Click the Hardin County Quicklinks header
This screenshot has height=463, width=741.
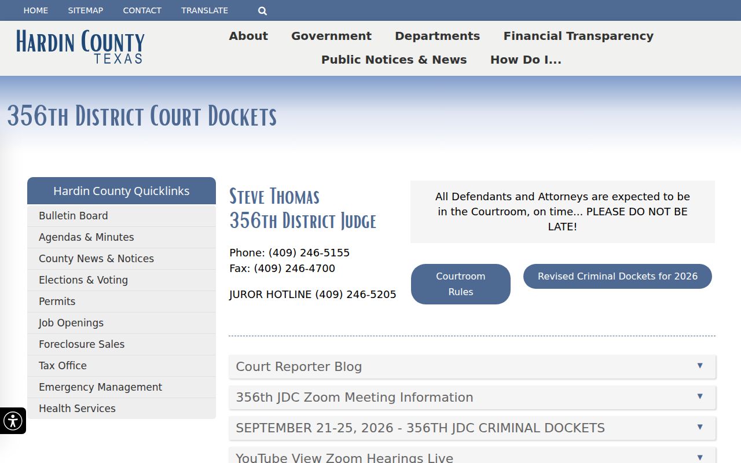(122, 191)
